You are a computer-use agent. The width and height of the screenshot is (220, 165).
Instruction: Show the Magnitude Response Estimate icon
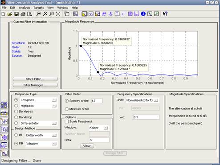coord(150,14)
